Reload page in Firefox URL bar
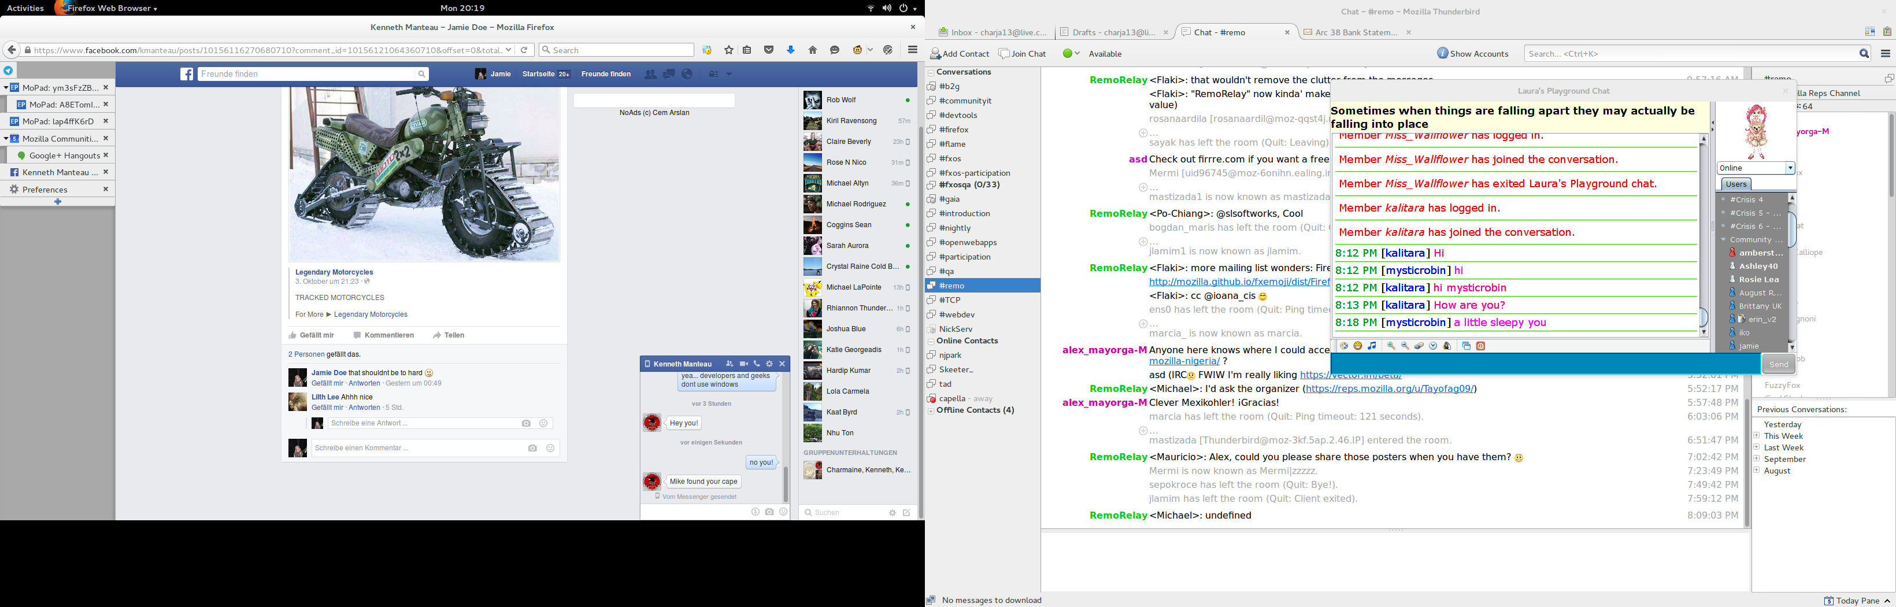This screenshot has width=1896, height=607. tap(524, 50)
